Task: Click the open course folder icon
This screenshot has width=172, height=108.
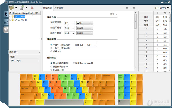Action: (x=12, y=8)
